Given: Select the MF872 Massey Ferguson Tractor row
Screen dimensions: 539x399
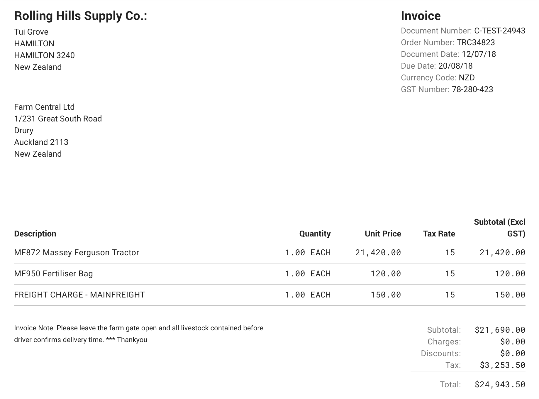Looking at the screenshot, I should tap(77, 253).
